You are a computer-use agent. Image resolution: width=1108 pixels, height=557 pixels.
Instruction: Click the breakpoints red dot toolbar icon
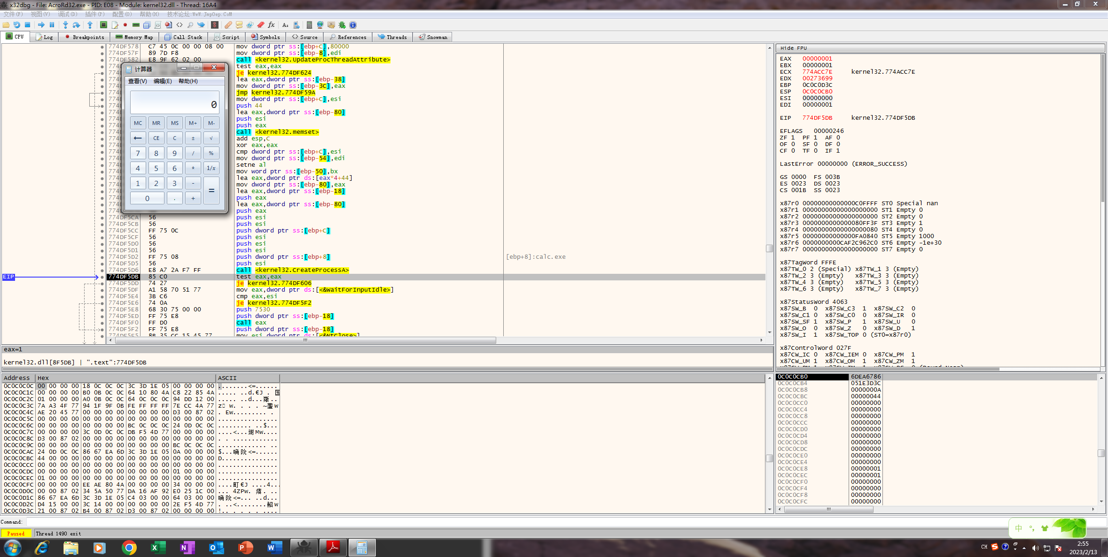point(125,25)
